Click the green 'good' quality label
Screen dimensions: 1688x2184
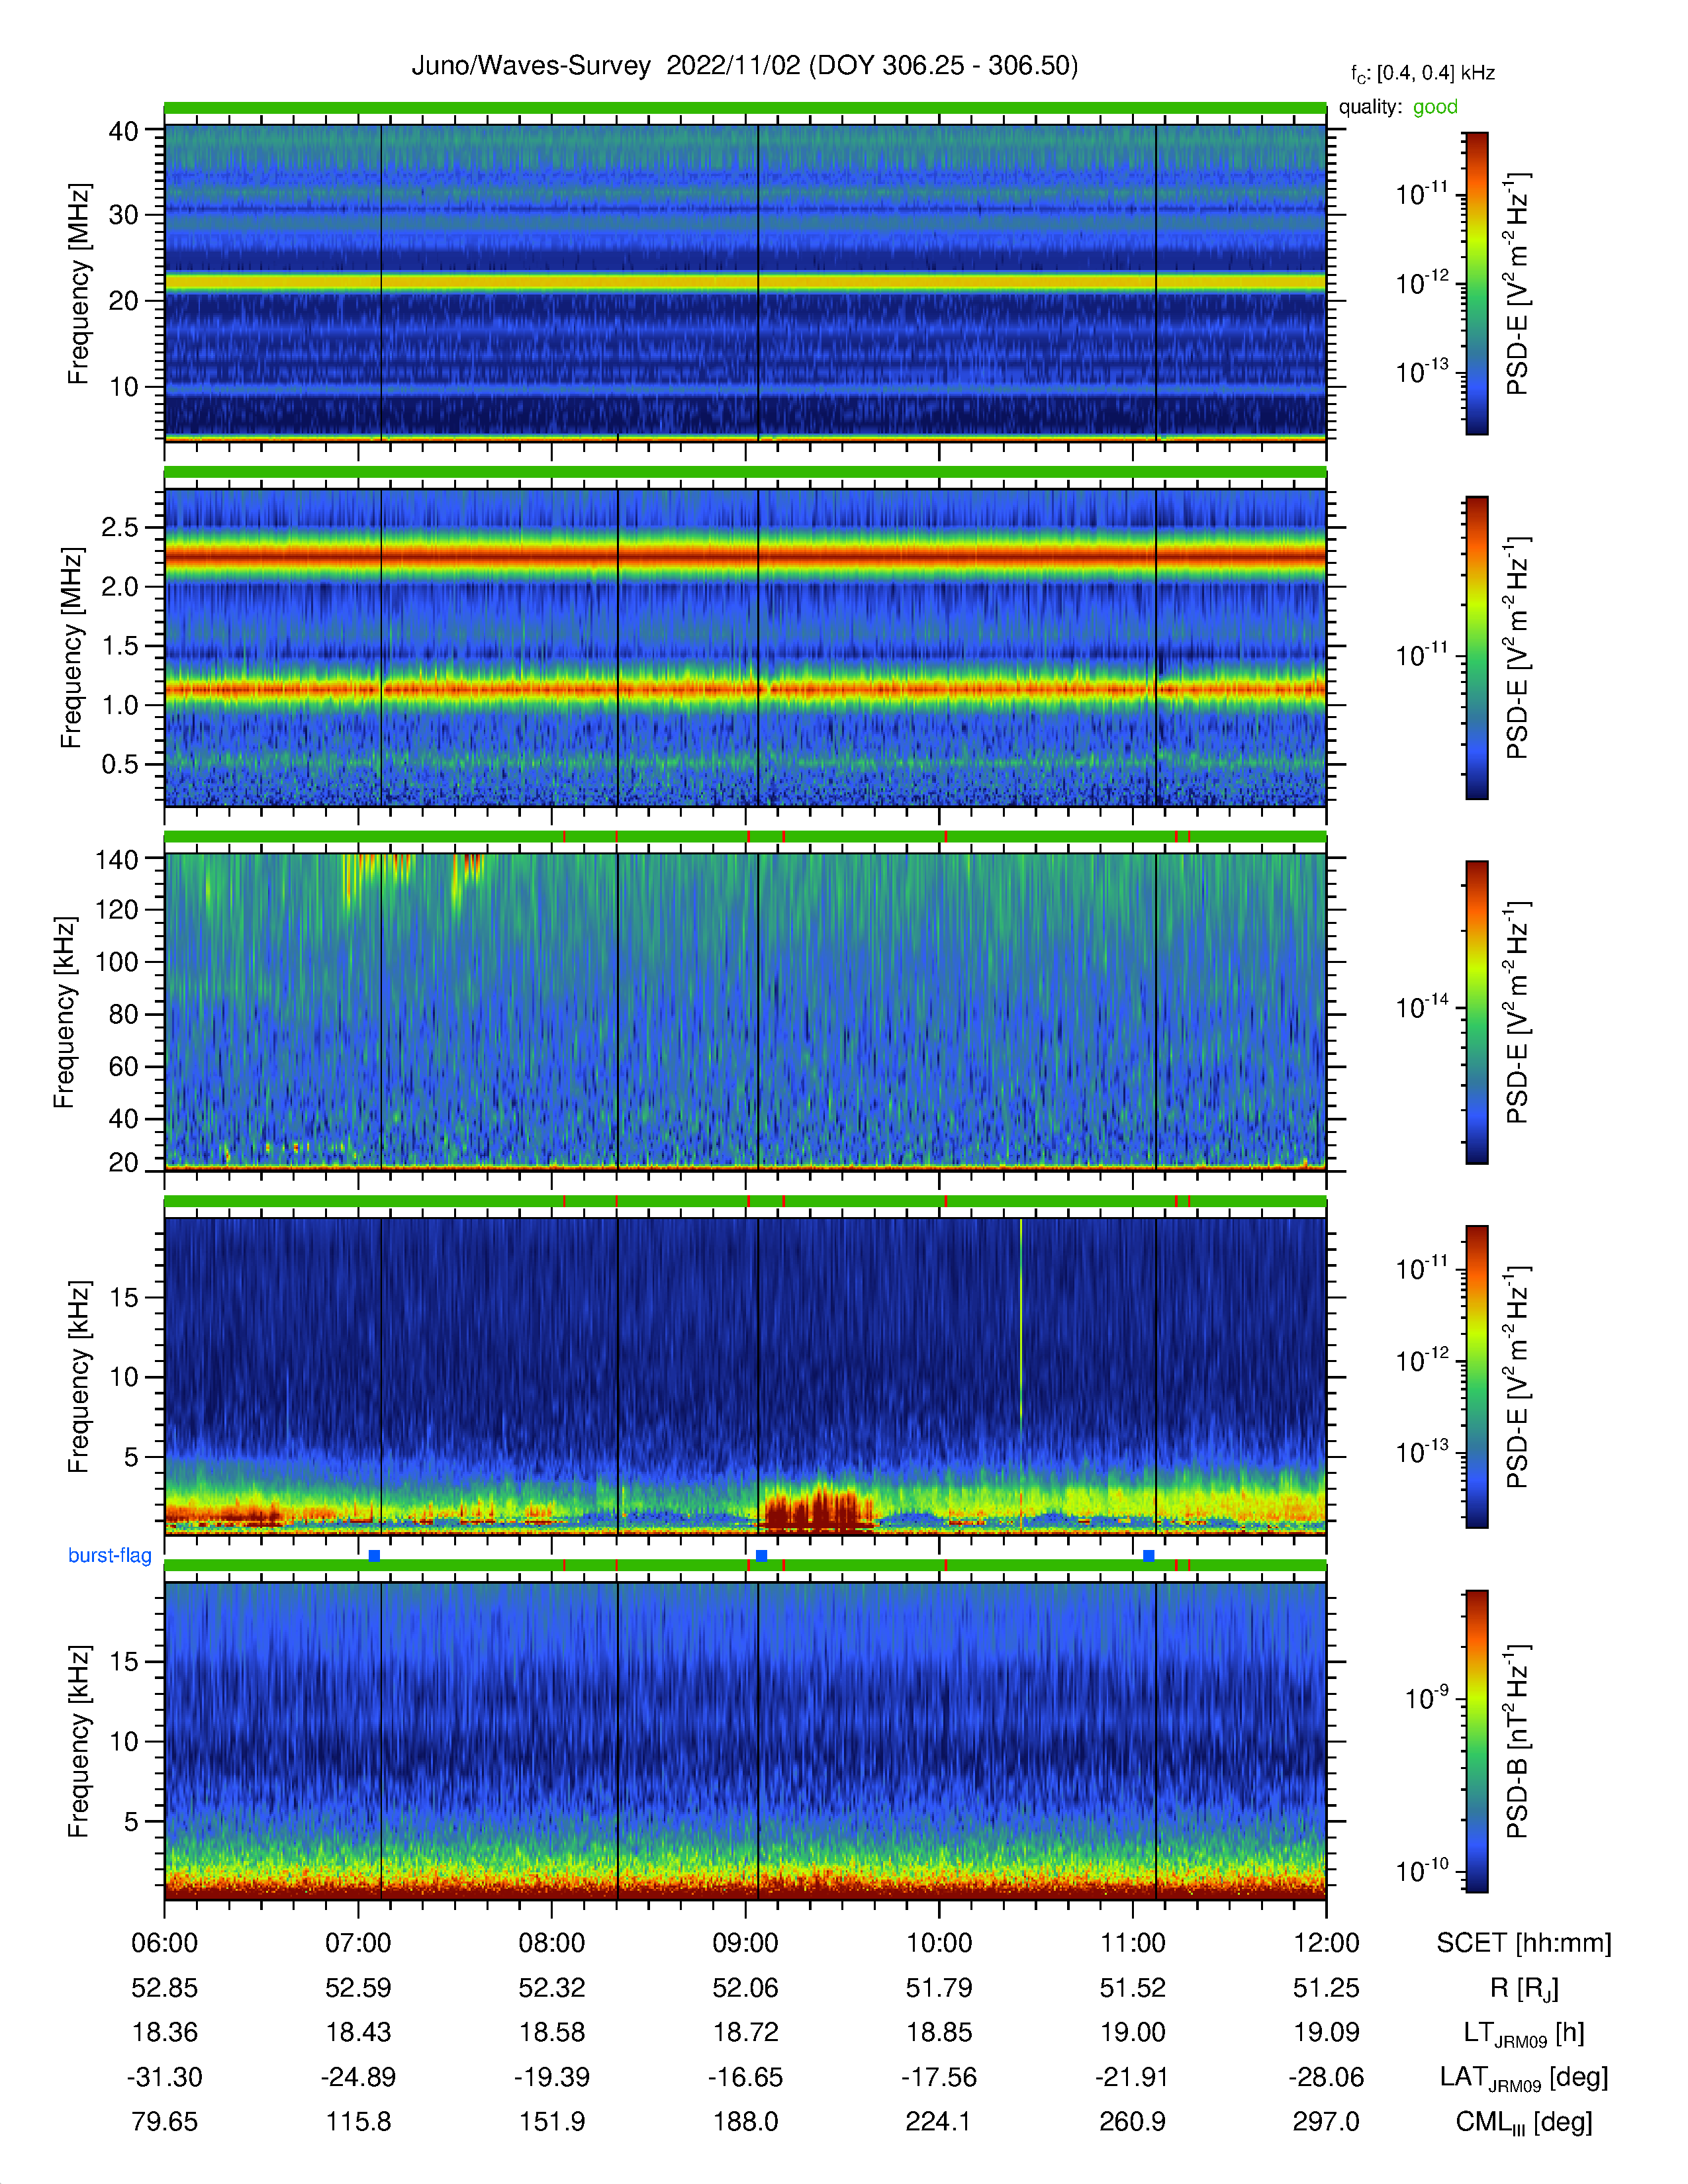pos(1435,106)
